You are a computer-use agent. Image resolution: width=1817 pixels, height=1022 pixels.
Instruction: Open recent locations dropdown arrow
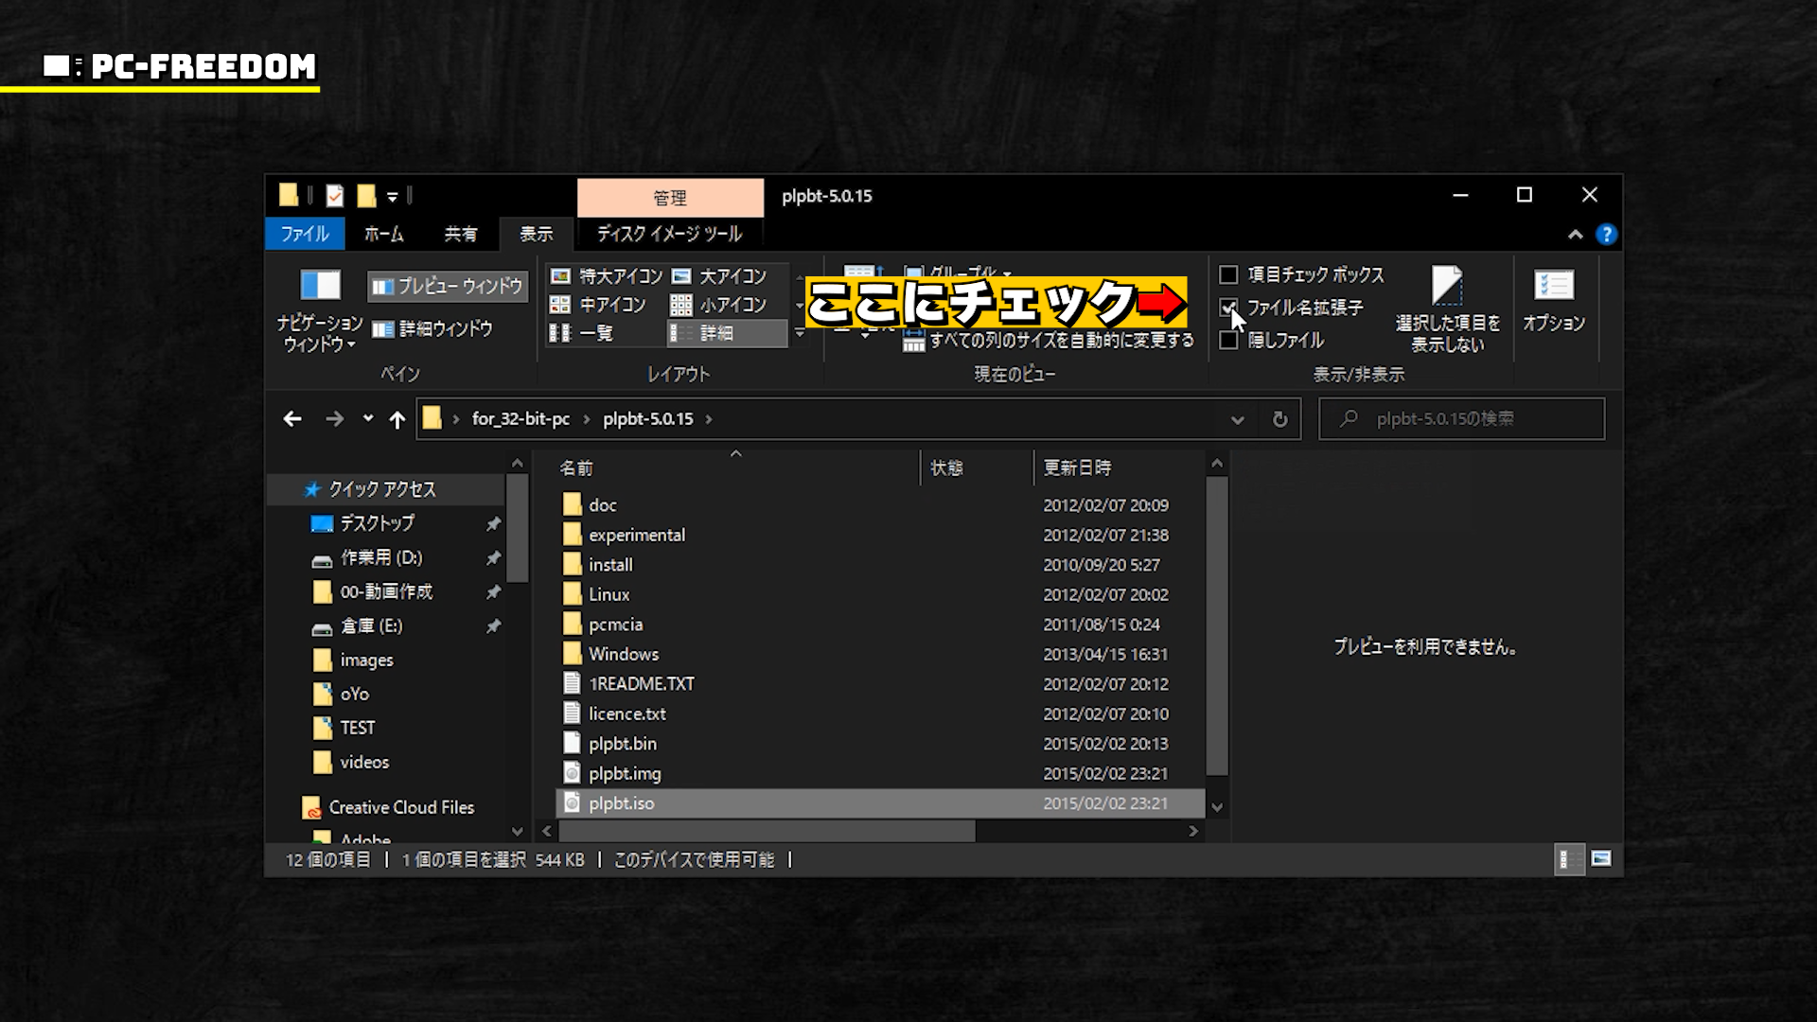pyautogui.click(x=368, y=419)
